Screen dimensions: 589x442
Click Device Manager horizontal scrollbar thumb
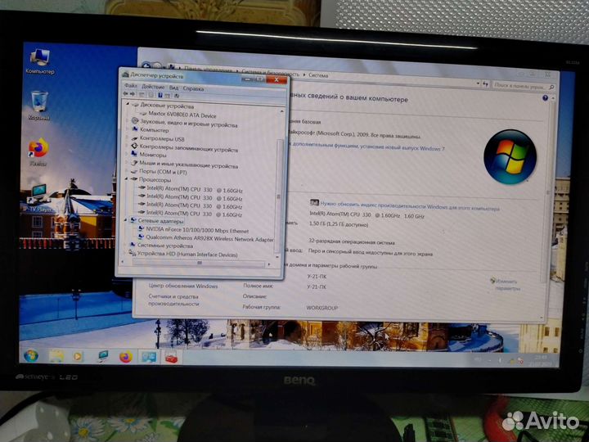[x=199, y=264]
